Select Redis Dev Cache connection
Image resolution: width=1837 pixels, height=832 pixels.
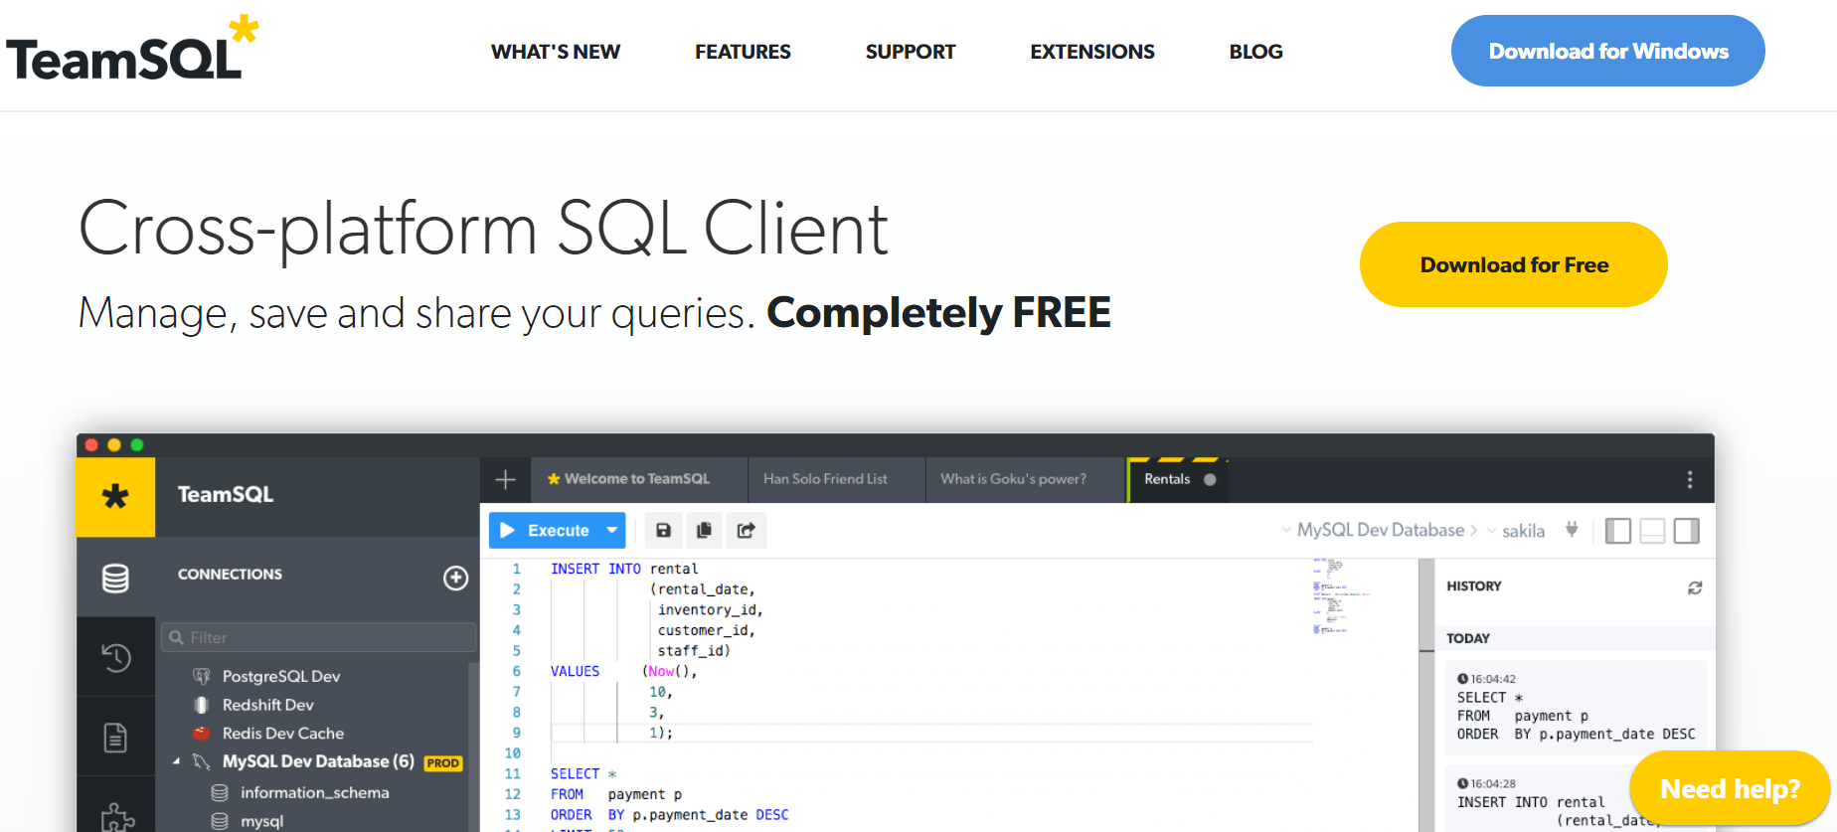283,734
